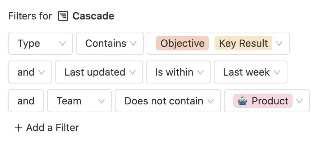320x144 pixels.
Task: Click the chevron in the Team dropdown
Action: [x=101, y=101]
